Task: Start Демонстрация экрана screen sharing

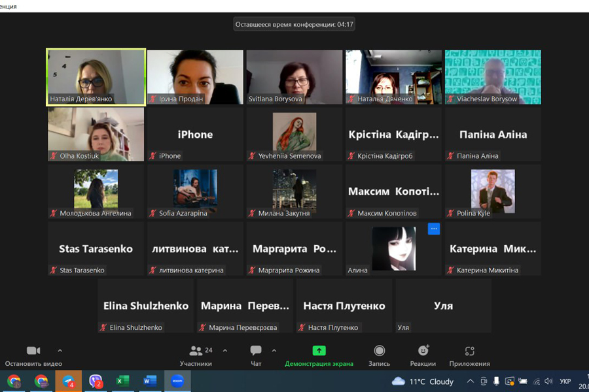Action: [319, 351]
